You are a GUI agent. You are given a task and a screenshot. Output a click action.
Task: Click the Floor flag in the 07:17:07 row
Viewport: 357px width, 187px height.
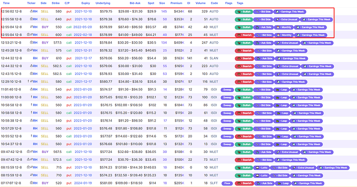pos(227,183)
